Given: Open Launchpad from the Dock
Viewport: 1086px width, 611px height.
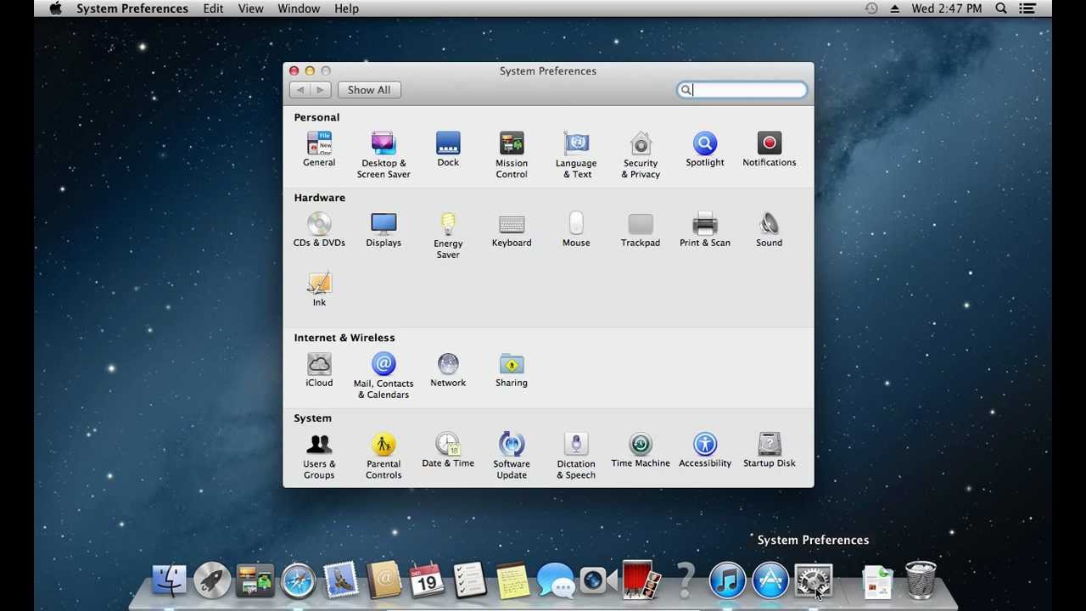Looking at the screenshot, I should point(212,581).
